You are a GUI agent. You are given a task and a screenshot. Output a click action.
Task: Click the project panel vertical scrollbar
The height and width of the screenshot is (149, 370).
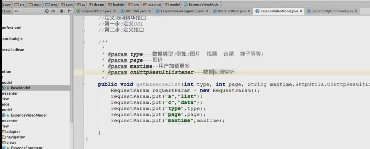tap(72, 69)
